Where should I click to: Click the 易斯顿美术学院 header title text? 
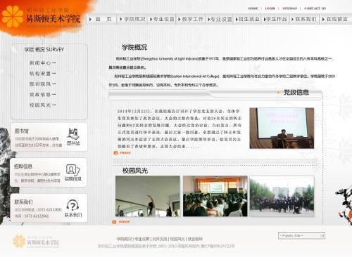(54, 19)
